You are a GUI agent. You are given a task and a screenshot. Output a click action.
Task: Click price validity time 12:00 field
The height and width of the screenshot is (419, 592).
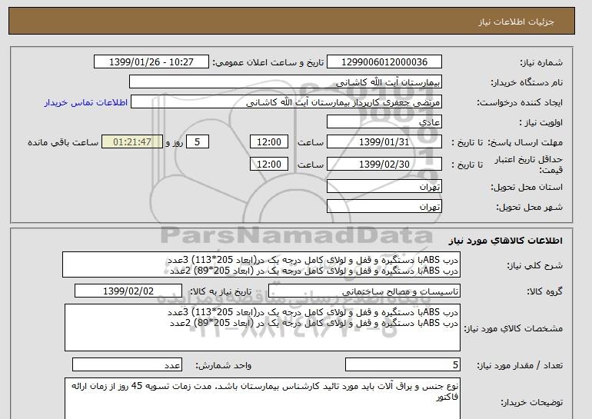pos(269,165)
